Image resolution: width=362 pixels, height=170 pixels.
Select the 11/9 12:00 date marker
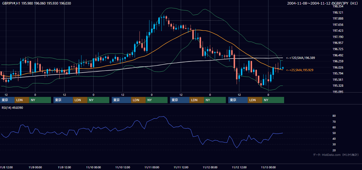pyautogui.click(x=64, y=167)
